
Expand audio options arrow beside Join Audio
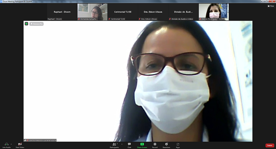(11, 144)
